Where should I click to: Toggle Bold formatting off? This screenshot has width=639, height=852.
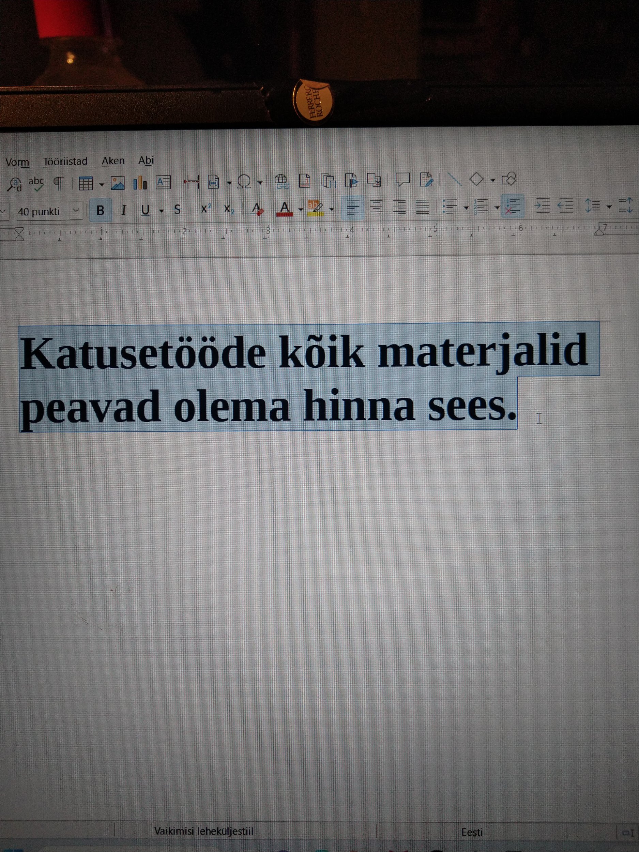pos(101,210)
